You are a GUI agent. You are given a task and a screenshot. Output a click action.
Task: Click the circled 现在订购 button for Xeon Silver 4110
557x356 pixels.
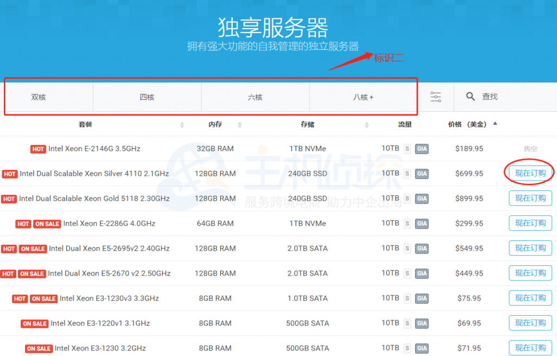point(530,173)
